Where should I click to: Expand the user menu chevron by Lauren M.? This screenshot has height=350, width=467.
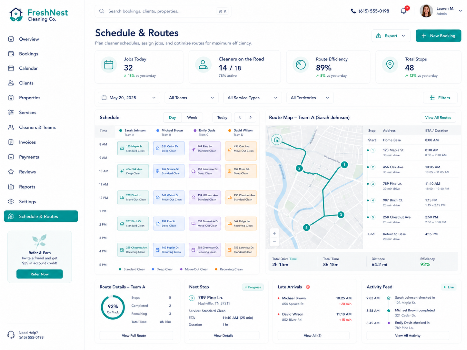pos(460,11)
